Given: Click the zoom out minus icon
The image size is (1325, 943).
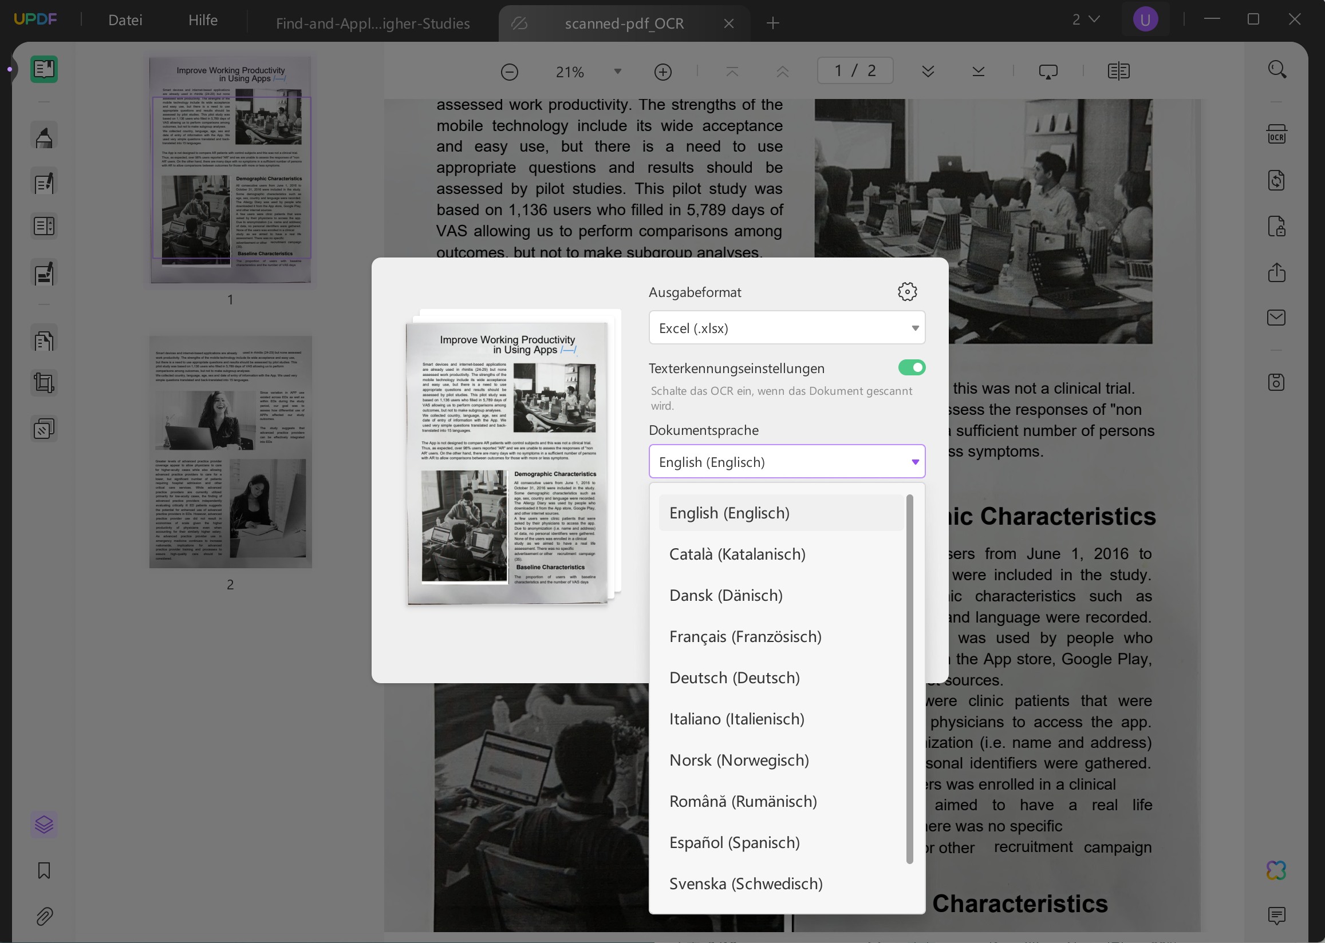Looking at the screenshot, I should (510, 72).
